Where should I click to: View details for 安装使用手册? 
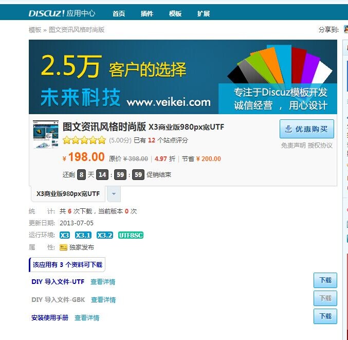(87, 318)
